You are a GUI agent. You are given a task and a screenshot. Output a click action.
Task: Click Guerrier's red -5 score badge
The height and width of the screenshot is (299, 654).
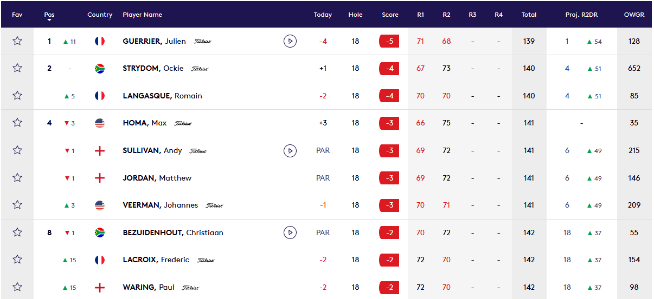click(389, 41)
